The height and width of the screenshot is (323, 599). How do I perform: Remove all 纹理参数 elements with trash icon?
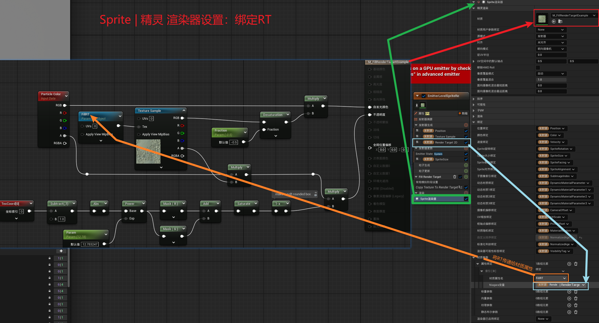click(x=576, y=305)
